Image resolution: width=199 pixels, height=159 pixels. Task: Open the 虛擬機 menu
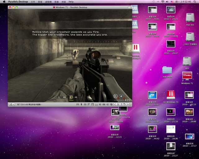tap(49, 2)
